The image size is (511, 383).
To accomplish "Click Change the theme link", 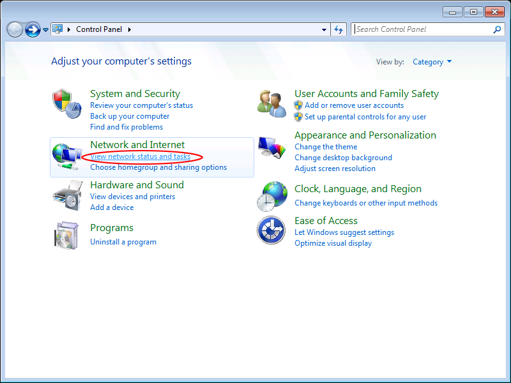I will (x=326, y=147).
